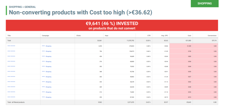Select the SHOPPING > GENERAL breadcrumb

(22, 7)
